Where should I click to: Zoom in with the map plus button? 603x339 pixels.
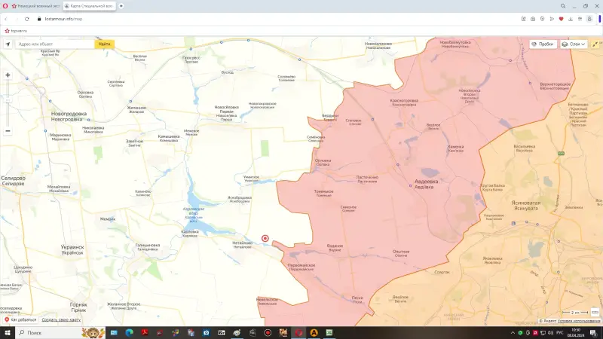(x=8, y=75)
